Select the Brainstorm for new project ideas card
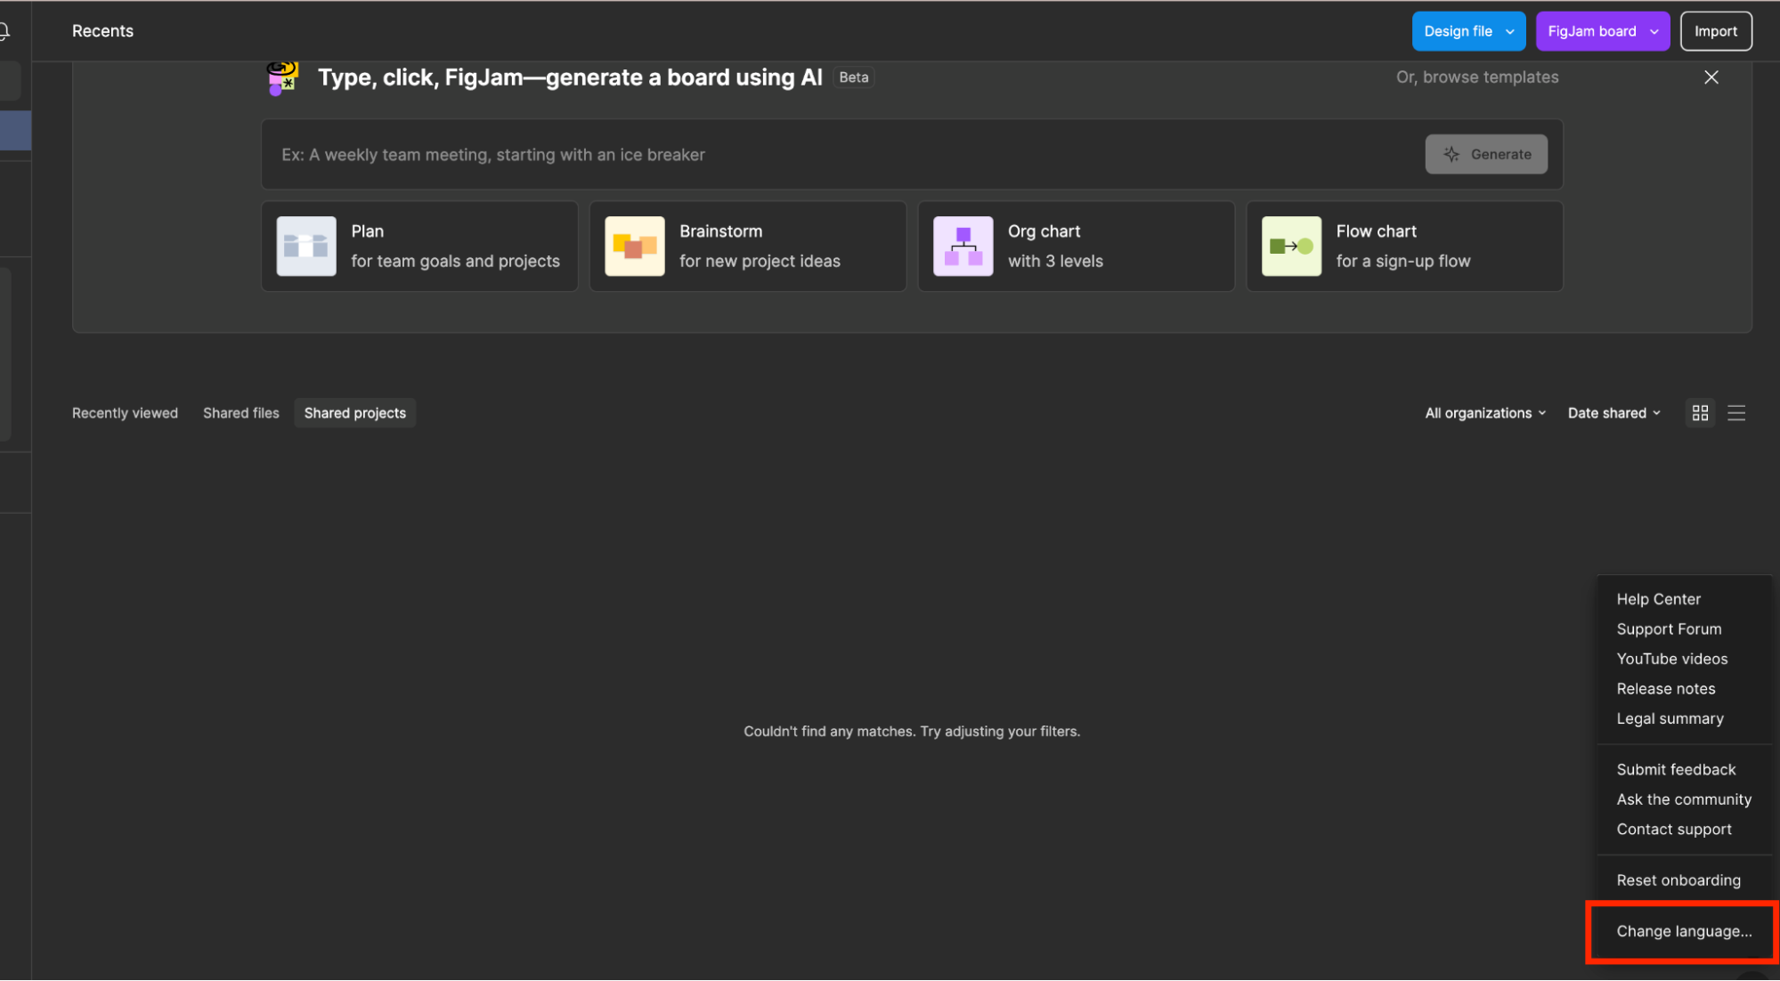Screen dimensions: 1780x981 click(748, 247)
